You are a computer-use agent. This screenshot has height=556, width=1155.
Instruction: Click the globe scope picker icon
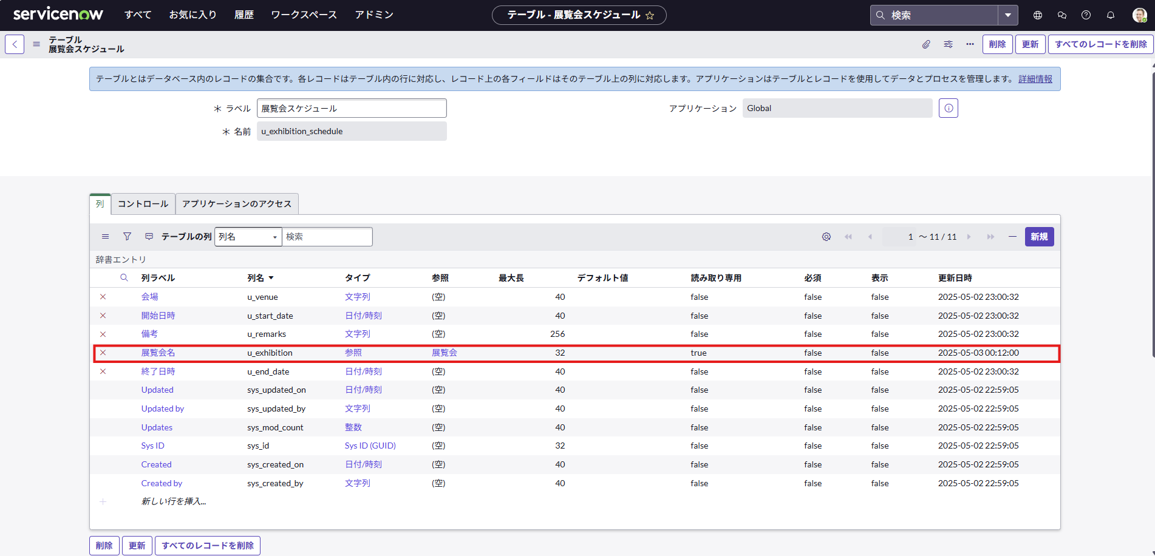coord(1038,15)
